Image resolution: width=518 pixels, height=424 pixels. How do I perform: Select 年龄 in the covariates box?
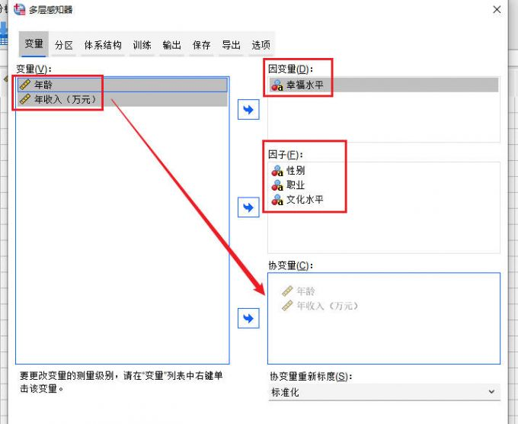(x=305, y=291)
